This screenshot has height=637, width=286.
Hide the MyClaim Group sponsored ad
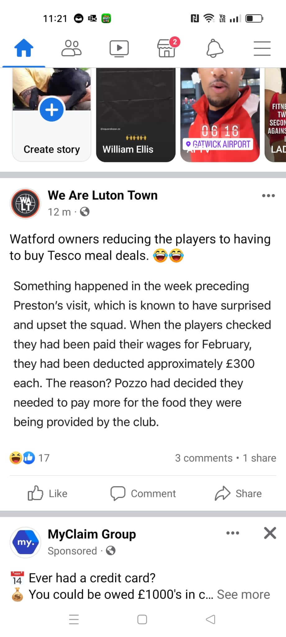click(270, 533)
